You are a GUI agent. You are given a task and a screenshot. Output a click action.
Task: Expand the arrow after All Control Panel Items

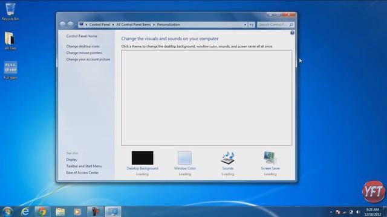pos(154,25)
